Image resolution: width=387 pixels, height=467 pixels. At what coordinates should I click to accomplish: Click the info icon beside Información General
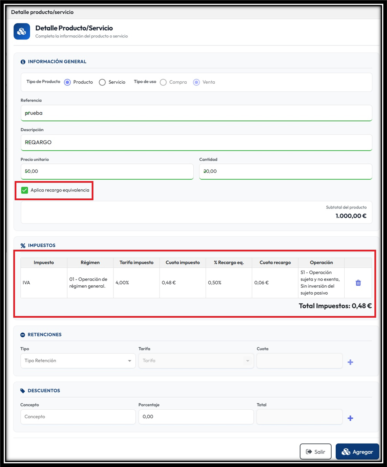coord(23,62)
